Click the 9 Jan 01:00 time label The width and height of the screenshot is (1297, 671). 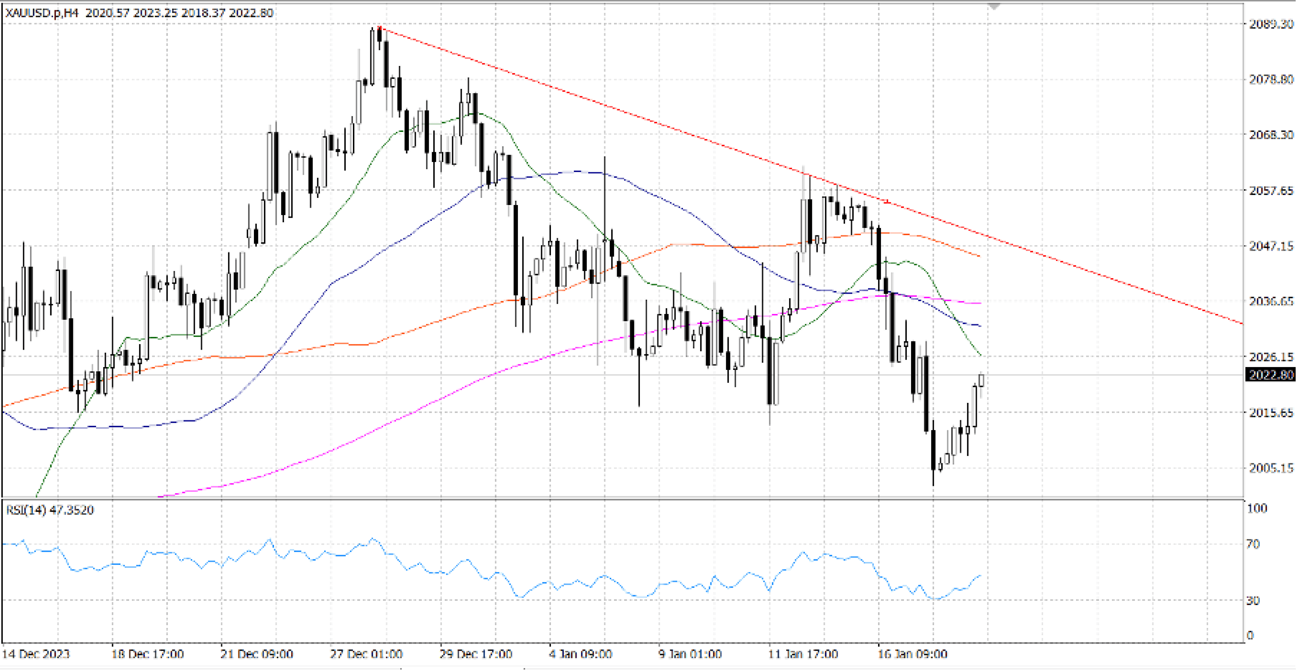[x=690, y=654]
